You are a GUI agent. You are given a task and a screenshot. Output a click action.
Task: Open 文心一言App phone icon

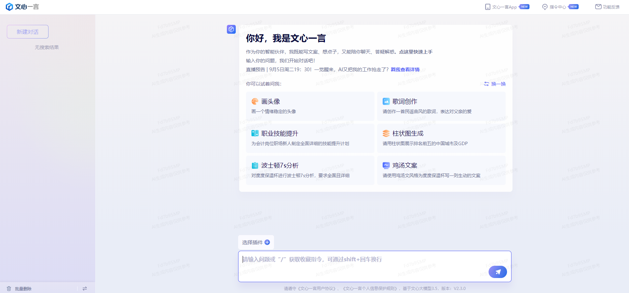point(488,7)
